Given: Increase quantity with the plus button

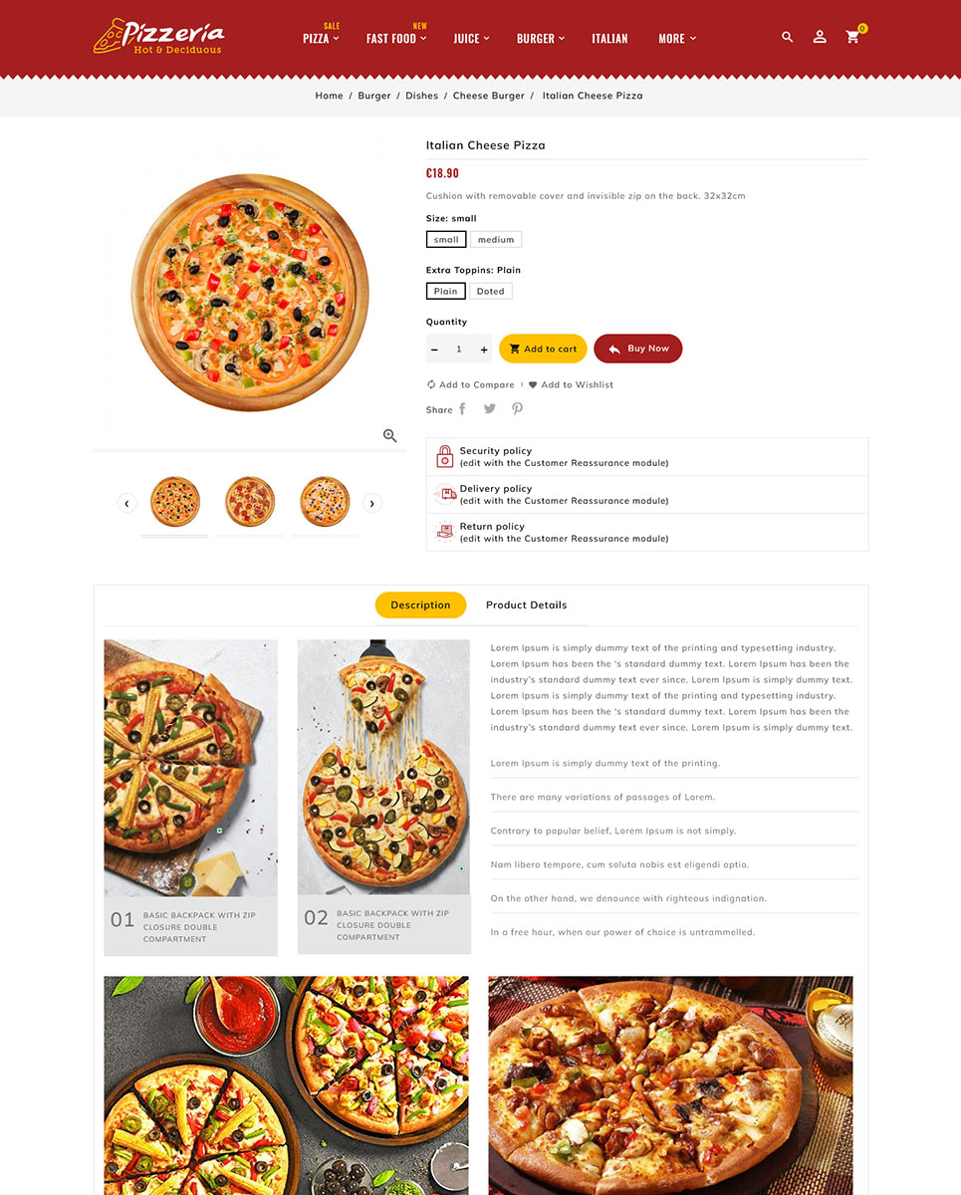Looking at the screenshot, I should click(x=484, y=350).
